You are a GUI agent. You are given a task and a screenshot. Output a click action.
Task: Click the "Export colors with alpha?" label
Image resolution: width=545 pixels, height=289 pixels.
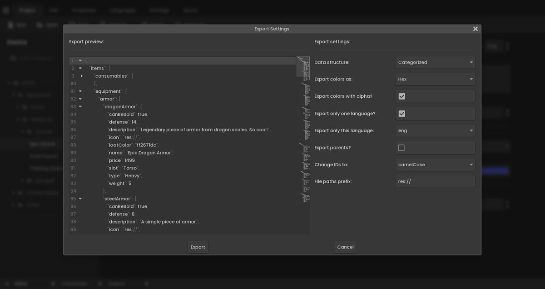tap(343, 96)
